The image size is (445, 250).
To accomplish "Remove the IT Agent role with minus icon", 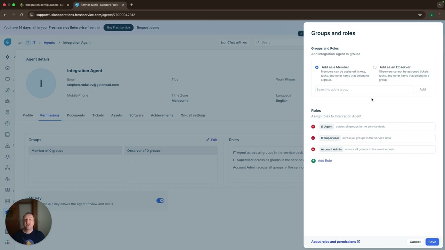I will [x=313, y=127].
